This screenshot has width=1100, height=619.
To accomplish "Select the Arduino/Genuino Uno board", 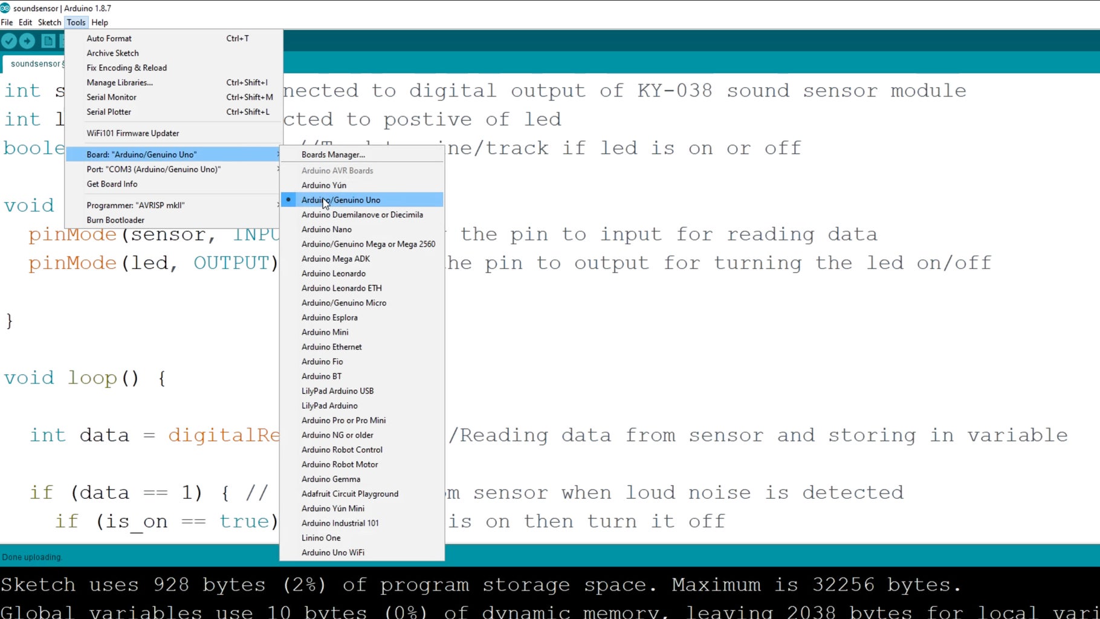I will click(362, 200).
